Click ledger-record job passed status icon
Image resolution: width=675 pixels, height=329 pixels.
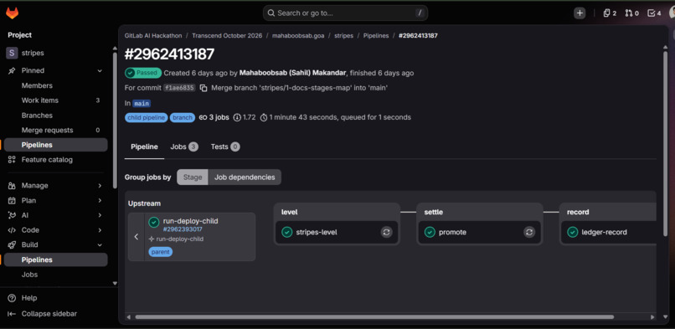[x=573, y=232]
